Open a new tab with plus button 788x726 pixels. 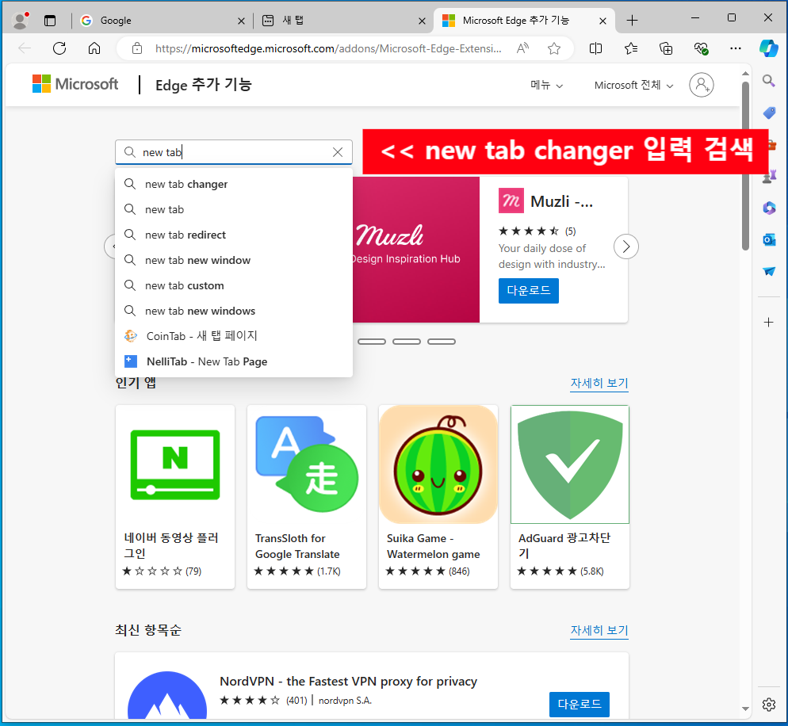(x=632, y=21)
